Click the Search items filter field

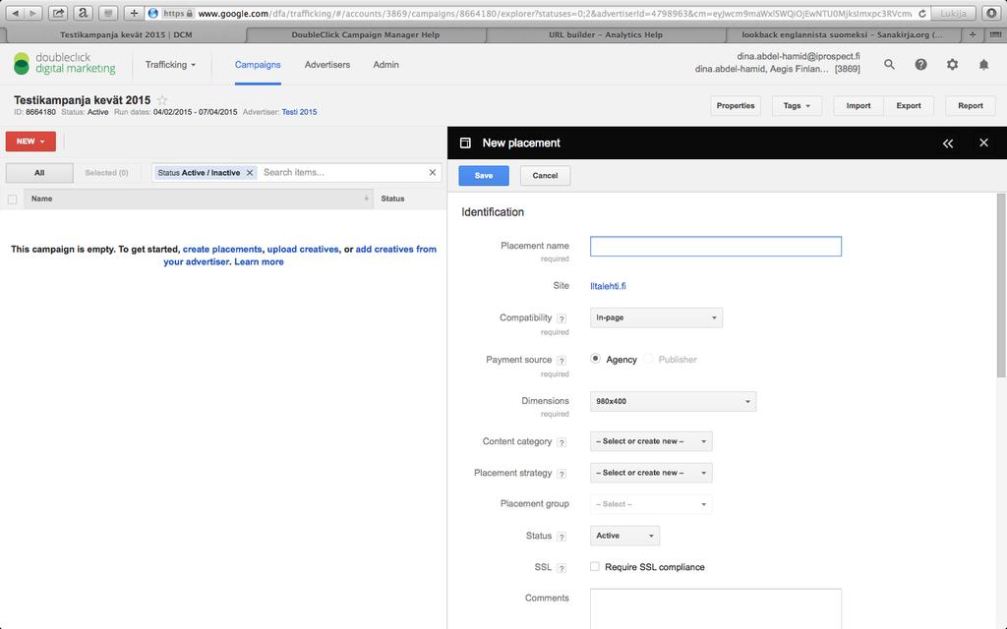click(x=343, y=172)
